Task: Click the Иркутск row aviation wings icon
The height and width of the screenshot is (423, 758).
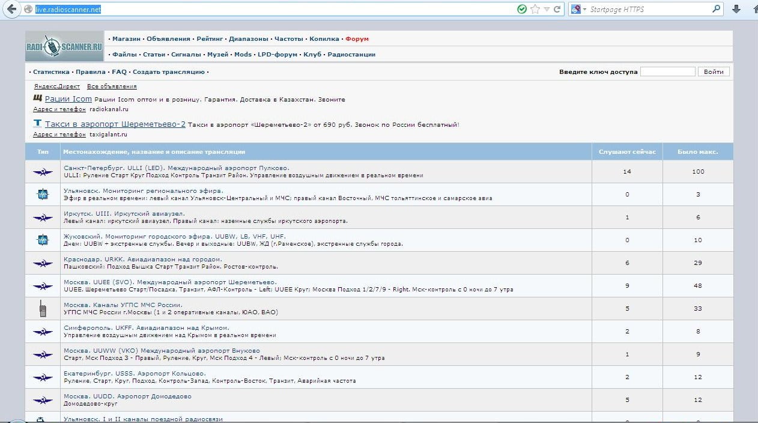Action: (43, 218)
